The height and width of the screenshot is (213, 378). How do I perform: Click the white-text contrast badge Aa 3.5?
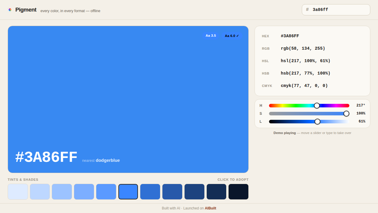pyautogui.click(x=211, y=35)
